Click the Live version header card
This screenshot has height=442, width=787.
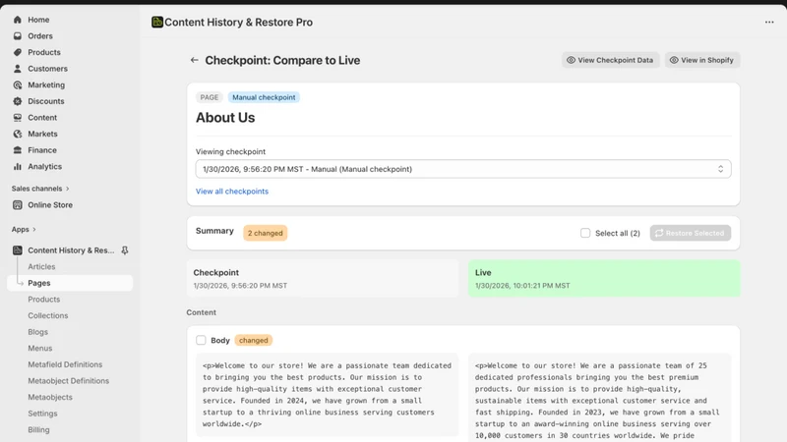coord(604,279)
